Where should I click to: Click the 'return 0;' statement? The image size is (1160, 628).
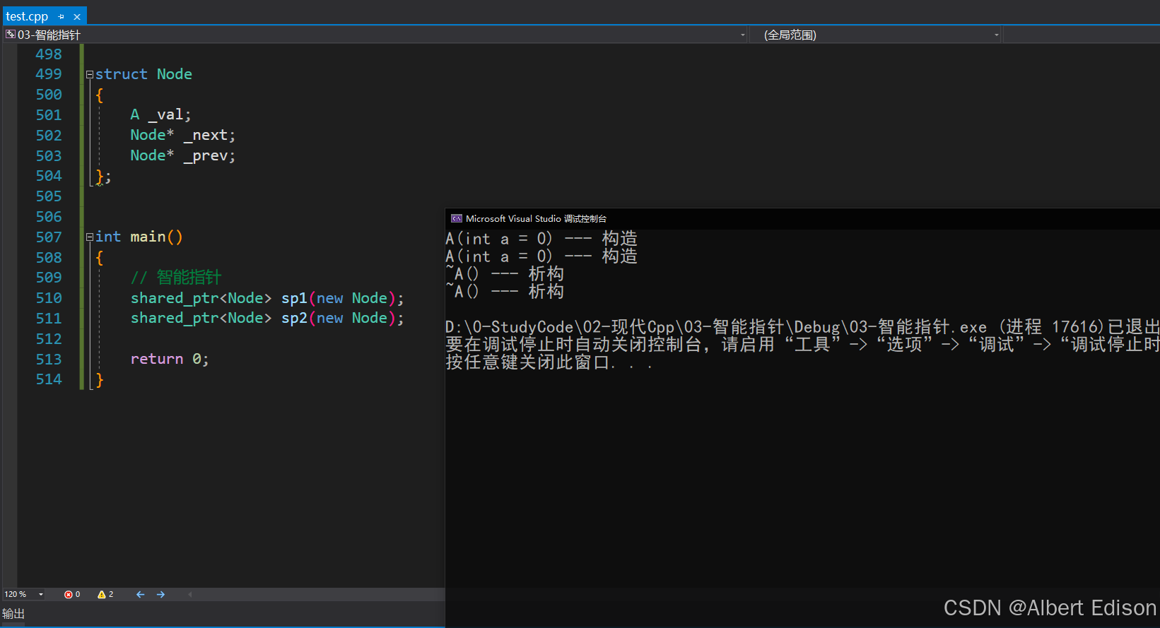click(170, 359)
